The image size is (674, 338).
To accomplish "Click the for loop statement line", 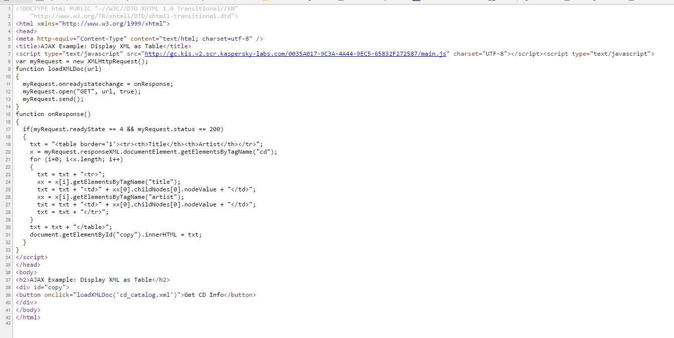I will click(76, 159).
